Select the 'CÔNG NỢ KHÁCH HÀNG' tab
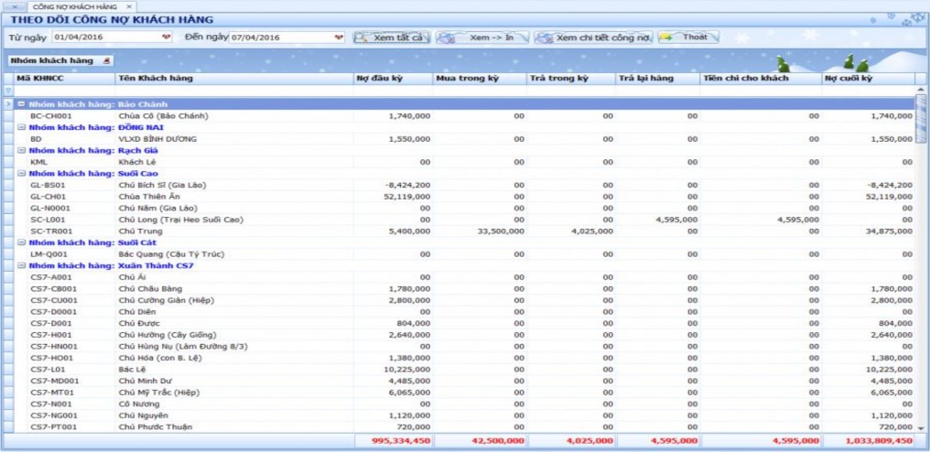This screenshot has height=452, width=930. click(x=76, y=6)
